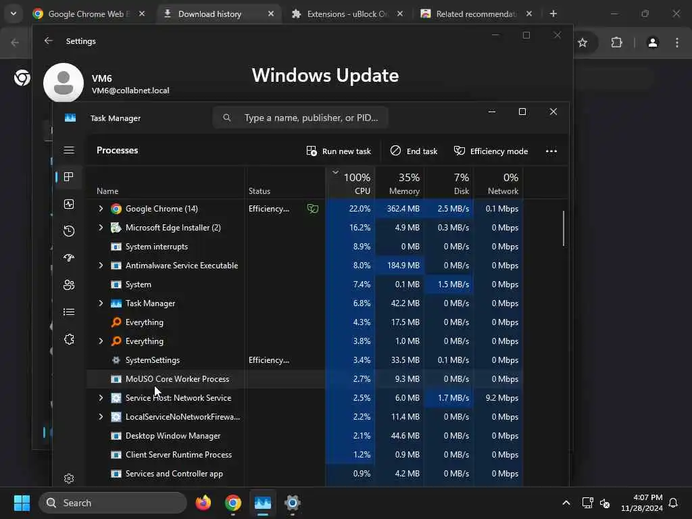Switch to Related recommendations tab
This screenshot has height=519, width=692.
click(x=476, y=14)
